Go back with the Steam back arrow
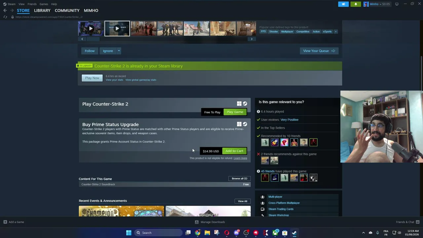The height and width of the screenshot is (238, 423). pos(5,11)
